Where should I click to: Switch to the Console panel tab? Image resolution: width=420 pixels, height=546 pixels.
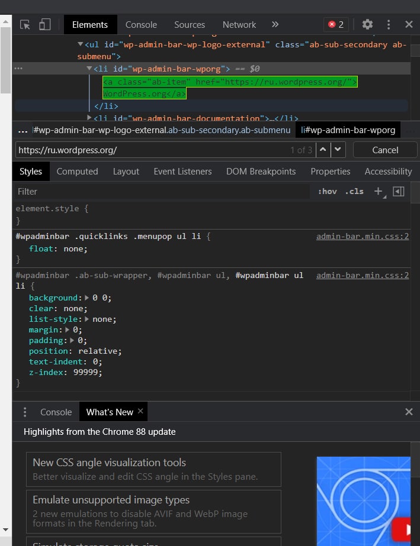click(141, 25)
